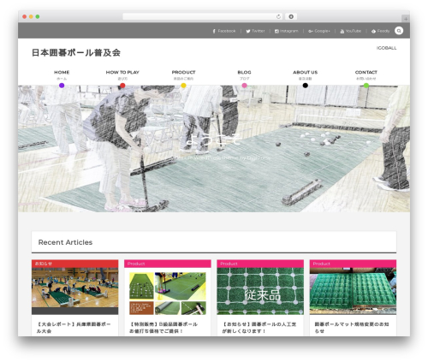Open the 特別販売 article title
Image resolution: width=428 pixels, height=362 pixels.
pos(163,328)
